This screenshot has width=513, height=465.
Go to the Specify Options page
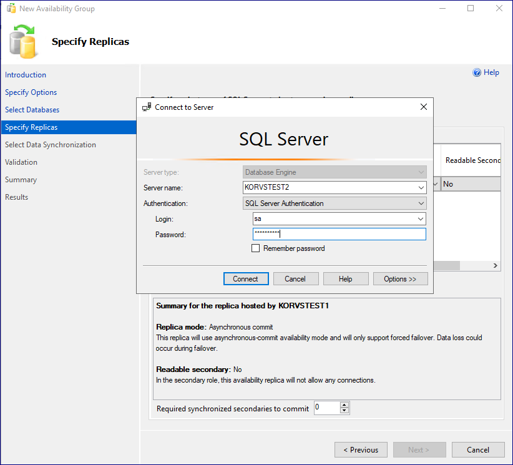click(x=31, y=92)
